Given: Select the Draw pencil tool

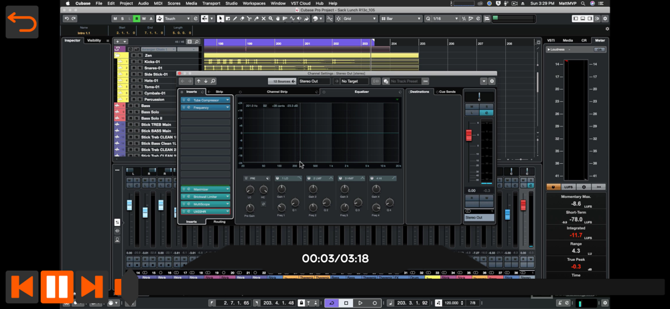Looking at the screenshot, I should [x=234, y=18].
